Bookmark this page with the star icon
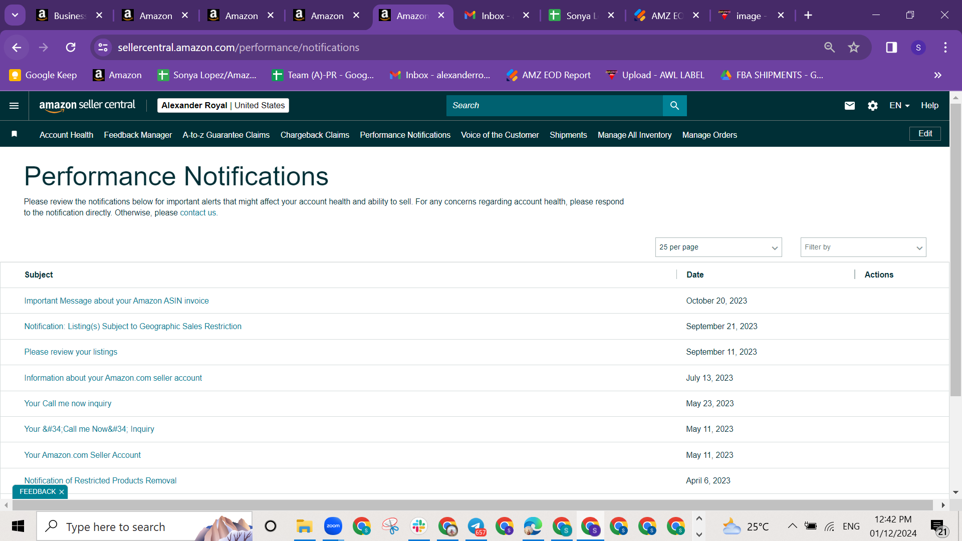Screen dimensions: 962x541 click(854, 48)
